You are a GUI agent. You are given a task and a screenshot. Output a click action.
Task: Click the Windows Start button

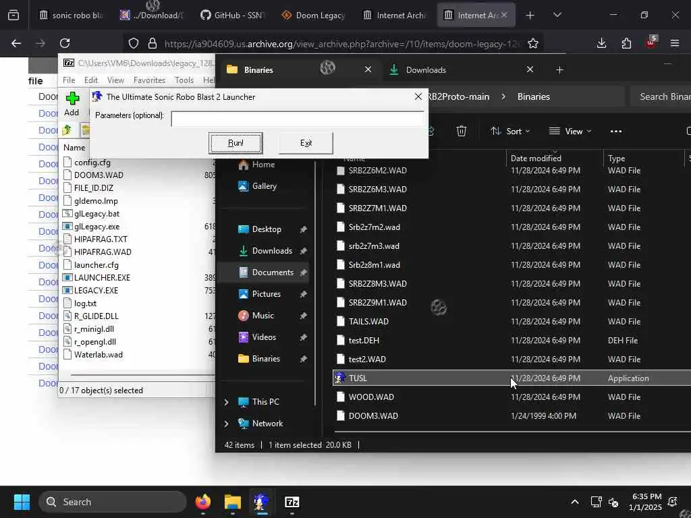click(22, 502)
